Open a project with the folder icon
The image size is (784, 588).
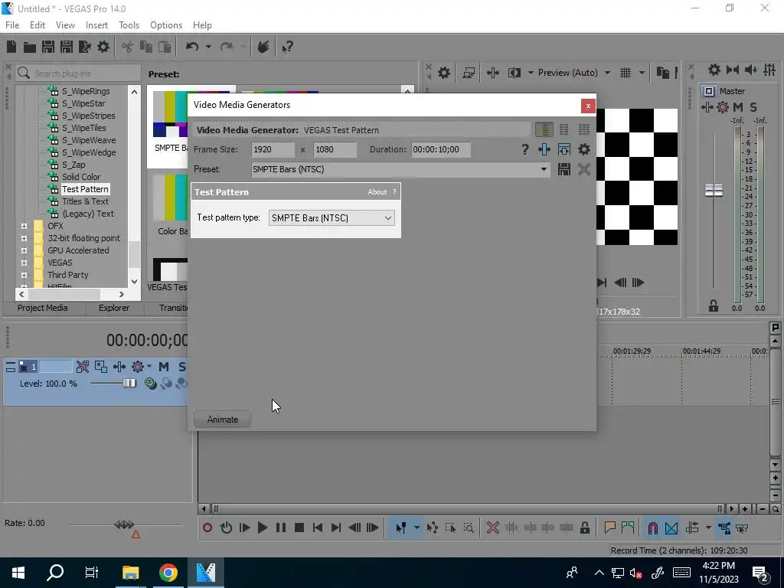[30, 47]
